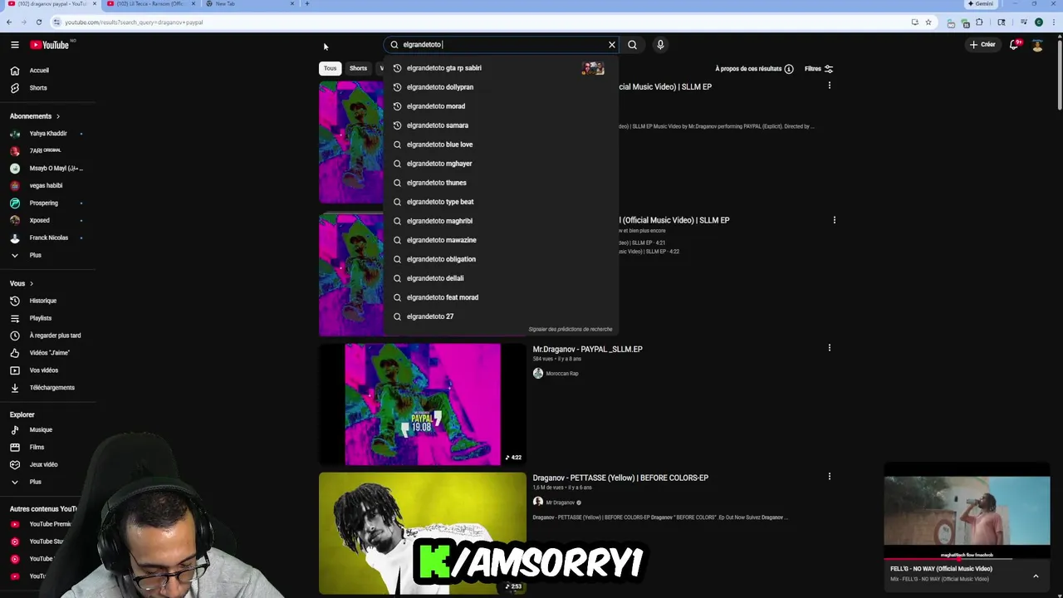
Task: Switch to the draganov paypal browser tab
Action: point(50,3)
